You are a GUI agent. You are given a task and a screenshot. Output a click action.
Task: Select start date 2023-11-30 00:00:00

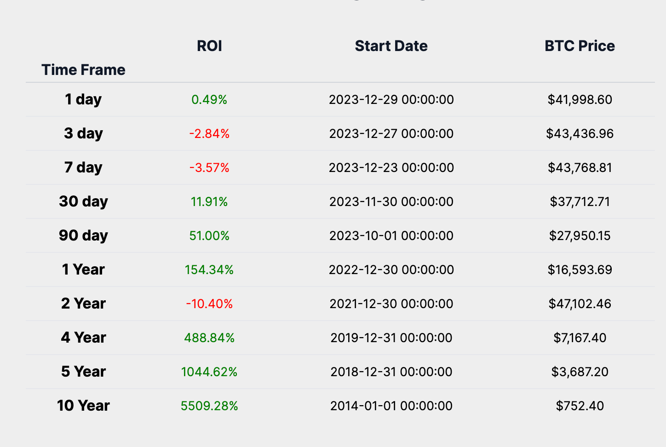[x=391, y=202]
